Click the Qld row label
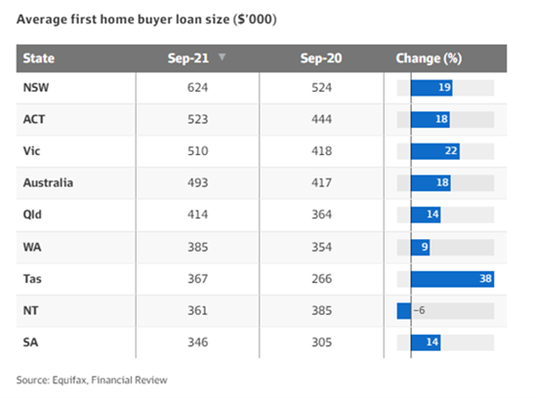The width and height of the screenshot is (536, 398). [x=32, y=215]
